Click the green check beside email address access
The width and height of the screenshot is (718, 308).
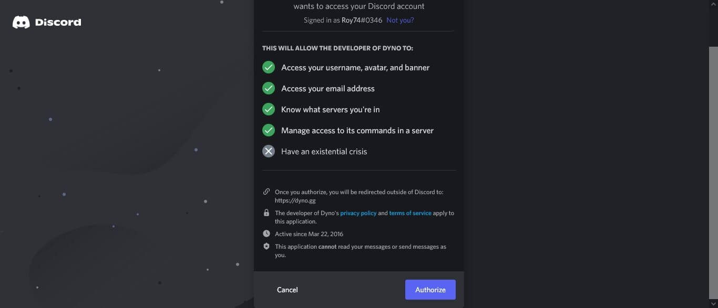pos(269,88)
